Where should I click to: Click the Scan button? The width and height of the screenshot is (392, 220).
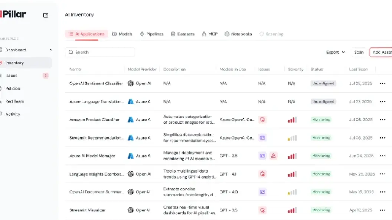click(359, 52)
